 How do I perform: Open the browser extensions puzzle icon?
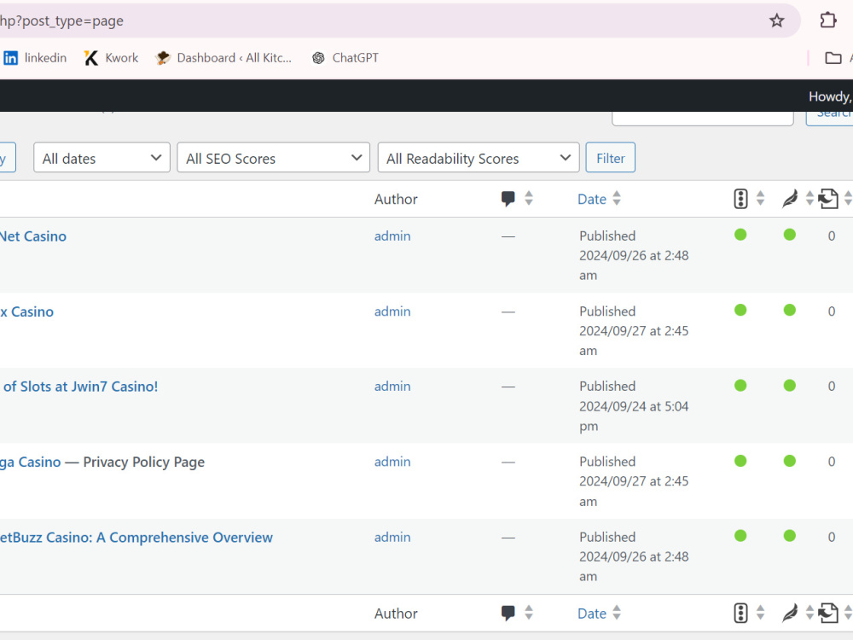pyautogui.click(x=827, y=20)
